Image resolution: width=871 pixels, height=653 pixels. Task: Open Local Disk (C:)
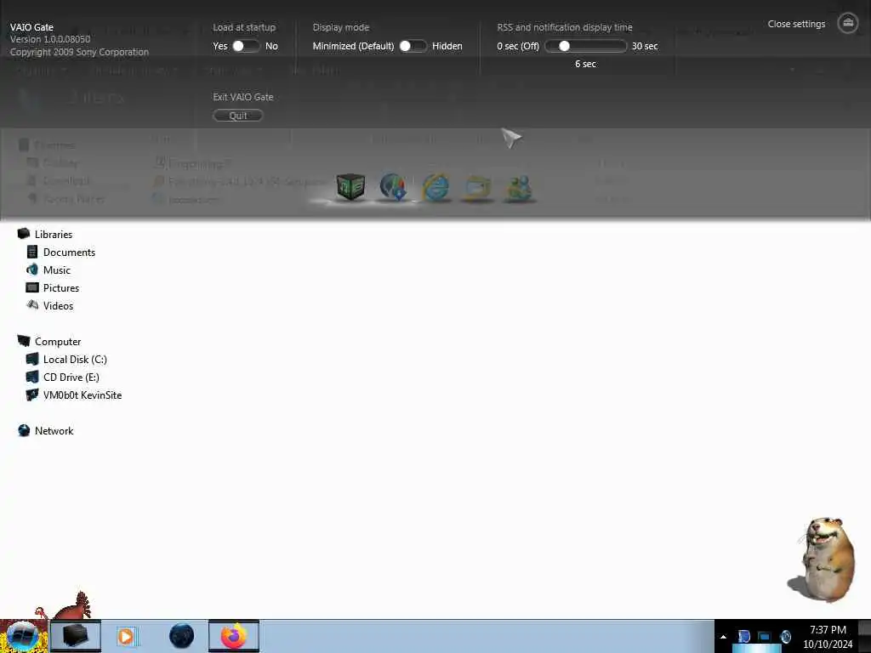pyautogui.click(x=75, y=360)
